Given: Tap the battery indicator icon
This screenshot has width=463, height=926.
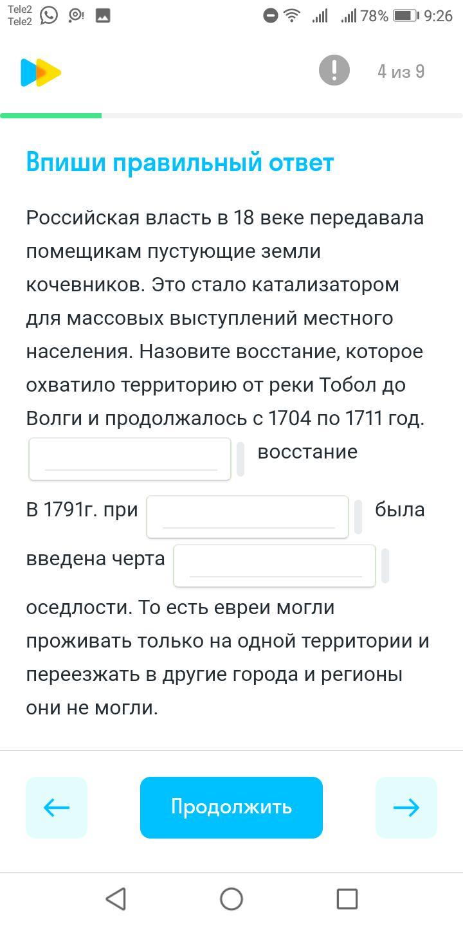Looking at the screenshot, I should 405,16.
